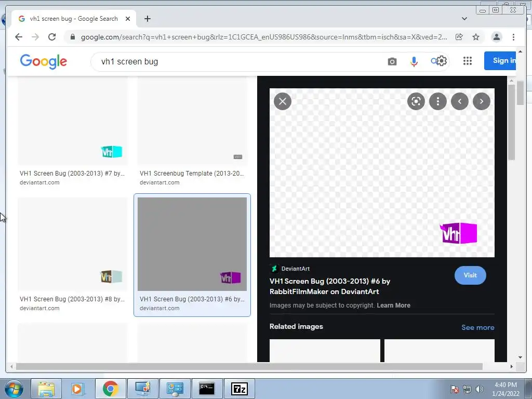
Task: Open Windows Explorer from taskbar
Action: pyautogui.click(x=46, y=389)
